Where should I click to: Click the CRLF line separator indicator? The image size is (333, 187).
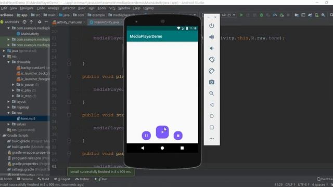click(290, 185)
